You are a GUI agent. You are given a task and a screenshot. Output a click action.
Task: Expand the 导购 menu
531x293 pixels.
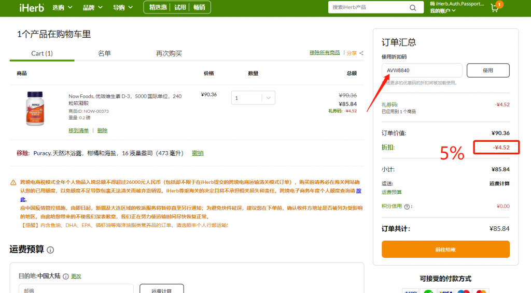[x=122, y=7]
